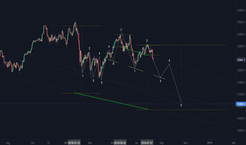Click the Aug label on time axis

(8, 143)
